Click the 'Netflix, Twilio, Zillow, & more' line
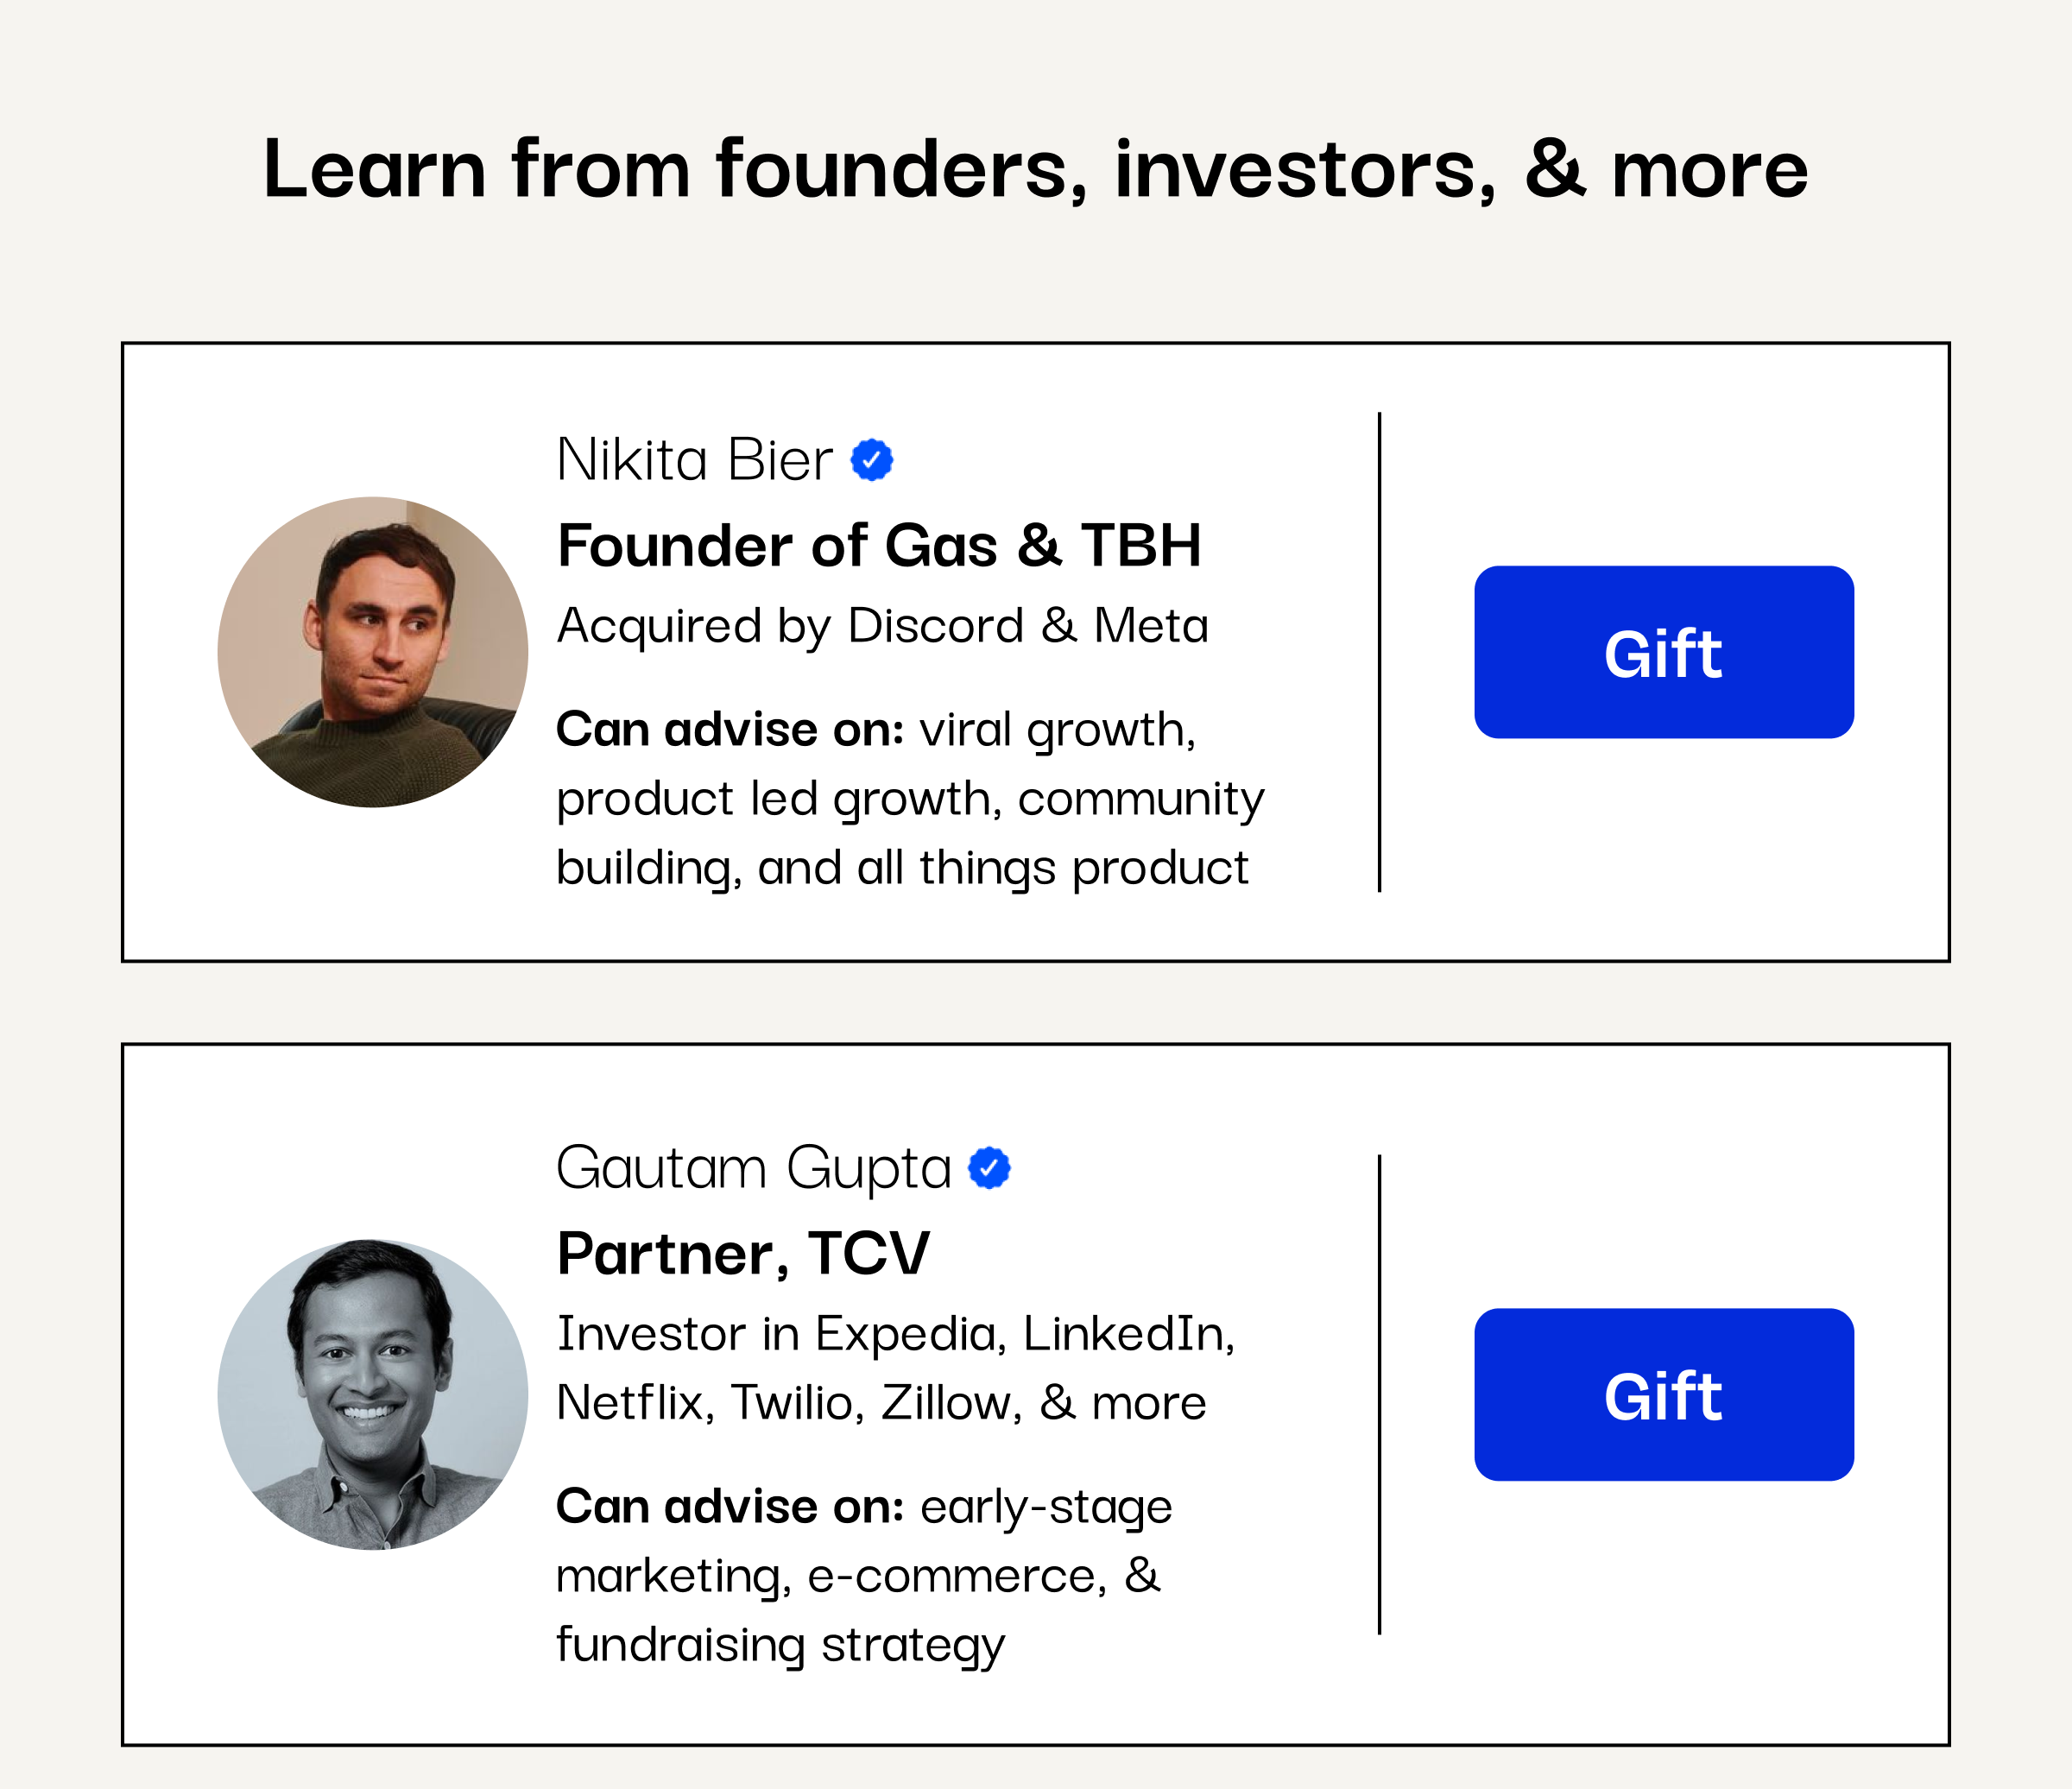The image size is (2072, 1789). pos(881,1403)
